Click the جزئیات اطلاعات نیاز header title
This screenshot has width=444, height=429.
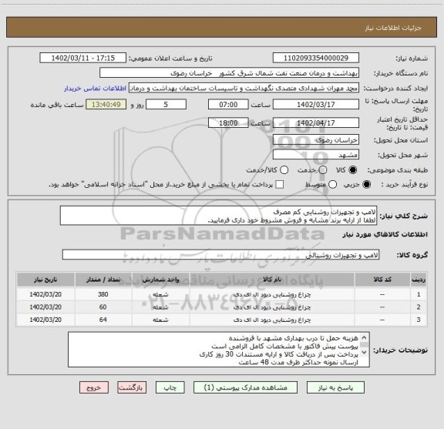click(393, 28)
